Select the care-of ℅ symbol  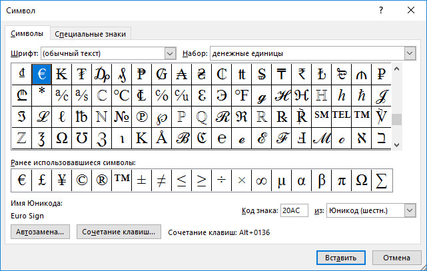pyautogui.click(x=161, y=95)
